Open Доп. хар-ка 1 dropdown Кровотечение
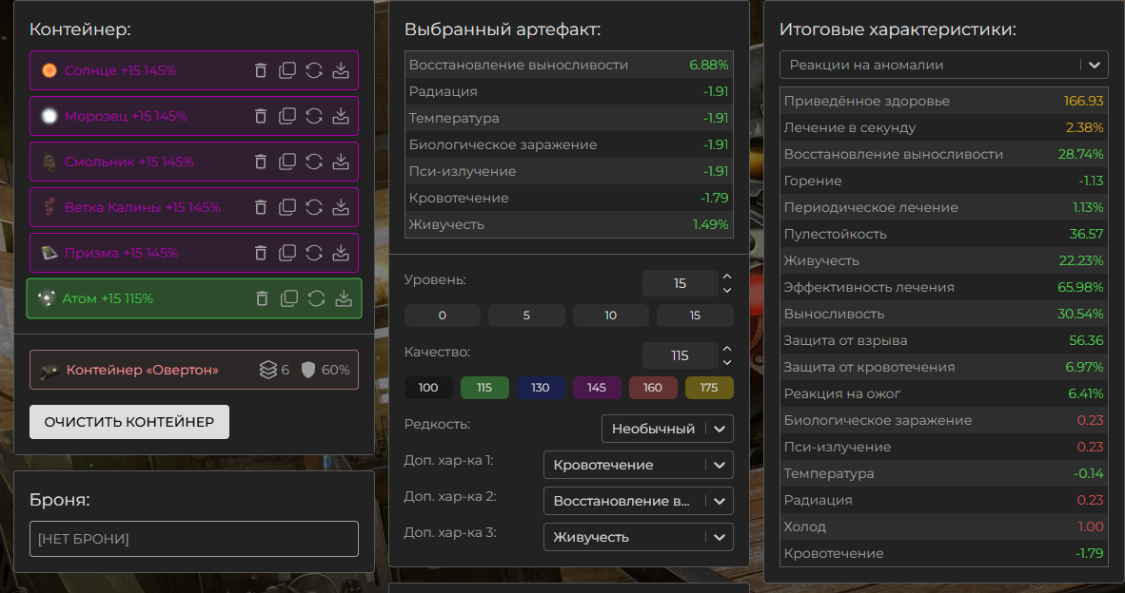The width and height of the screenshot is (1125, 593). [x=639, y=465]
